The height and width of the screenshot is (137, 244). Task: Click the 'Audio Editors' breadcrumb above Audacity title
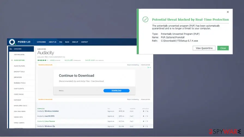(41, 49)
